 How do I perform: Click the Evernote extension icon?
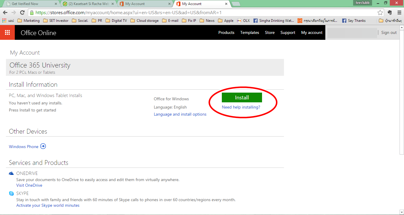pyautogui.click(x=390, y=12)
